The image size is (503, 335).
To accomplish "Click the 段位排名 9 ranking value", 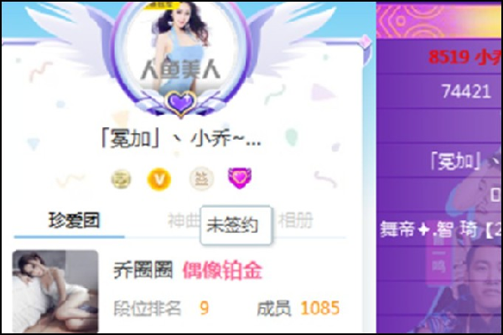I will tap(204, 308).
